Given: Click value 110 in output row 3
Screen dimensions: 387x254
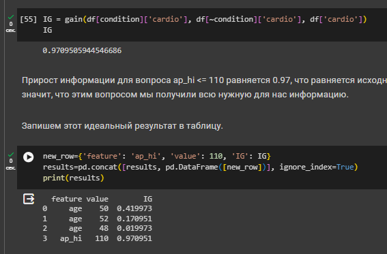Looking at the screenshot, I should (102, 238).
